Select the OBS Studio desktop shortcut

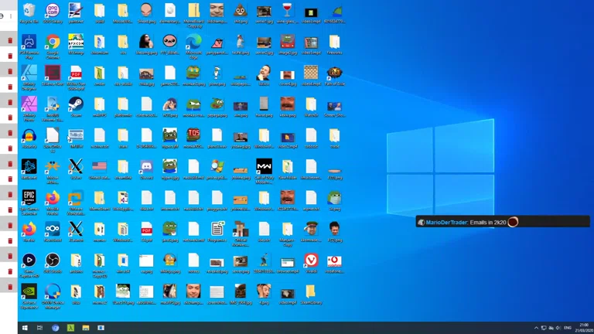click(x=53, y=260)
